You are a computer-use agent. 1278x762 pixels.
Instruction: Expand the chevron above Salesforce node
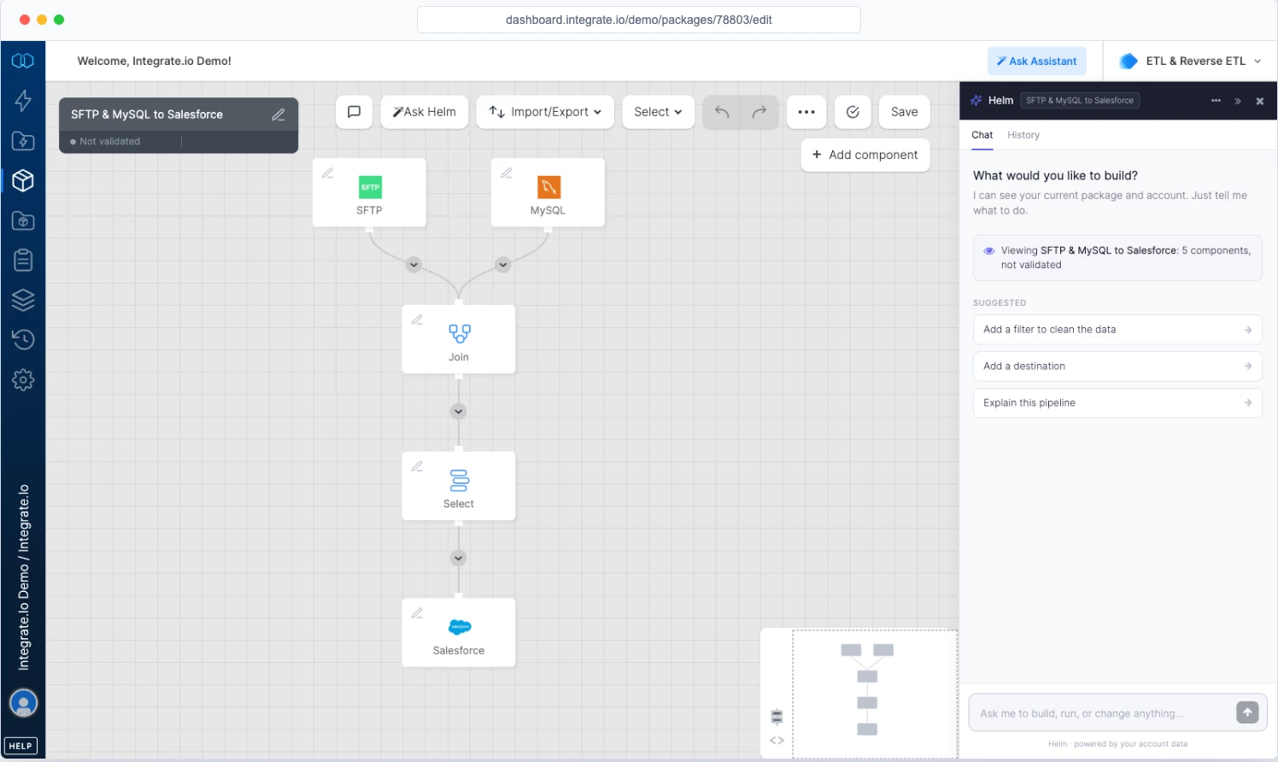tap(459, 559)
